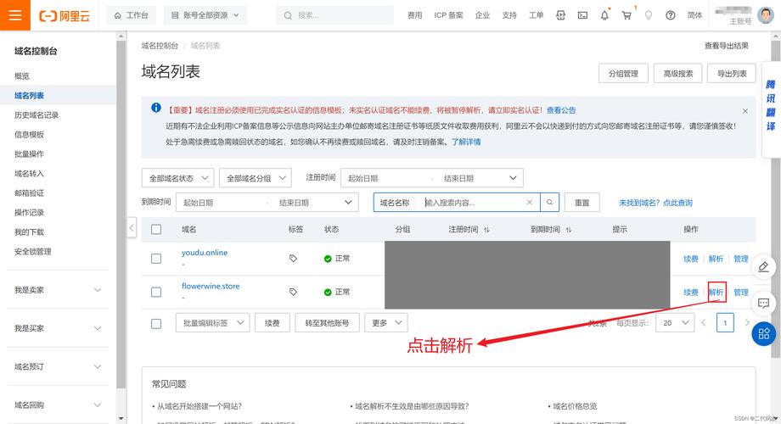Viewport: 781px width, 424px height.
Task: Sort by 注册时间 column arrows
Action: coord(486,230)
